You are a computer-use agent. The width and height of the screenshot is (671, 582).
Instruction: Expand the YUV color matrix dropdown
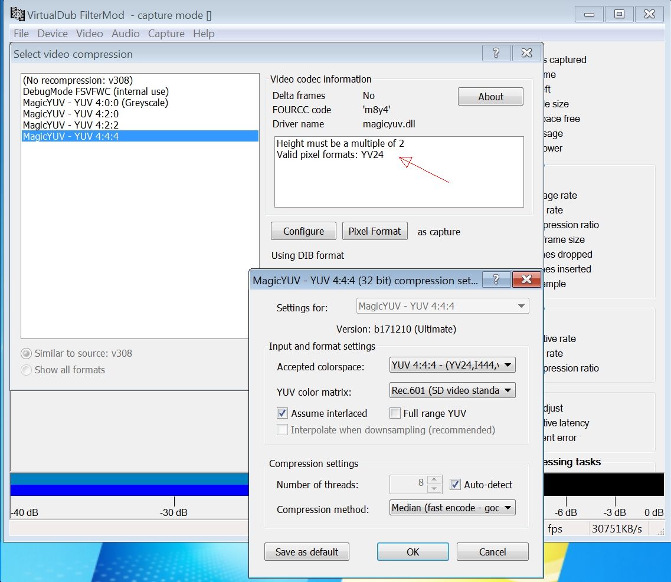tap(452, 390)
